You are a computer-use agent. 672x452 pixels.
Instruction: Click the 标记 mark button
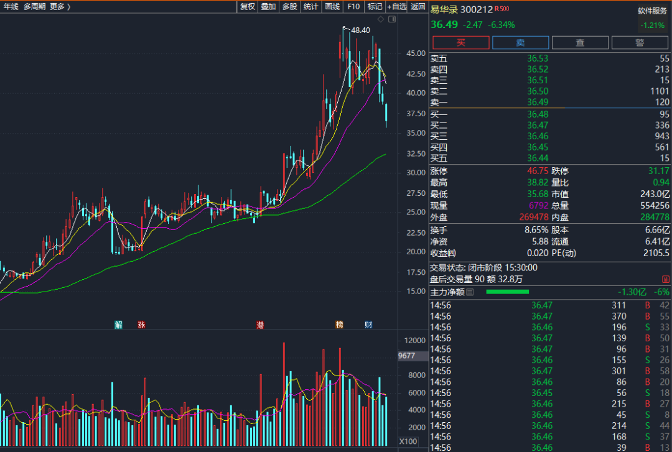[x=375, y=6]
